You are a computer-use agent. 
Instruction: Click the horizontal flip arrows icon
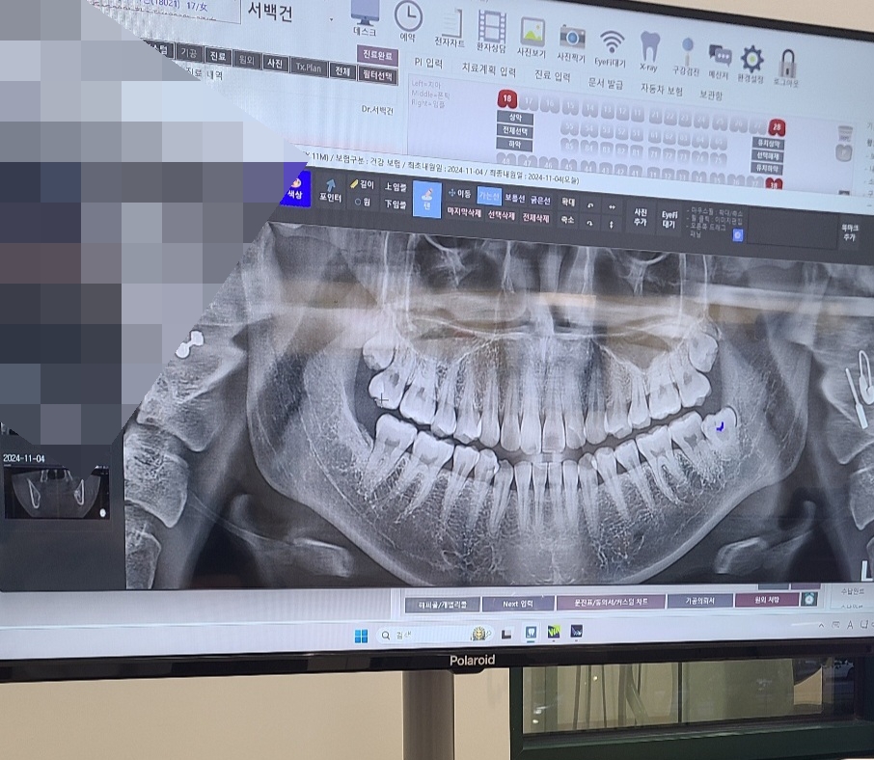click(612, 206)
